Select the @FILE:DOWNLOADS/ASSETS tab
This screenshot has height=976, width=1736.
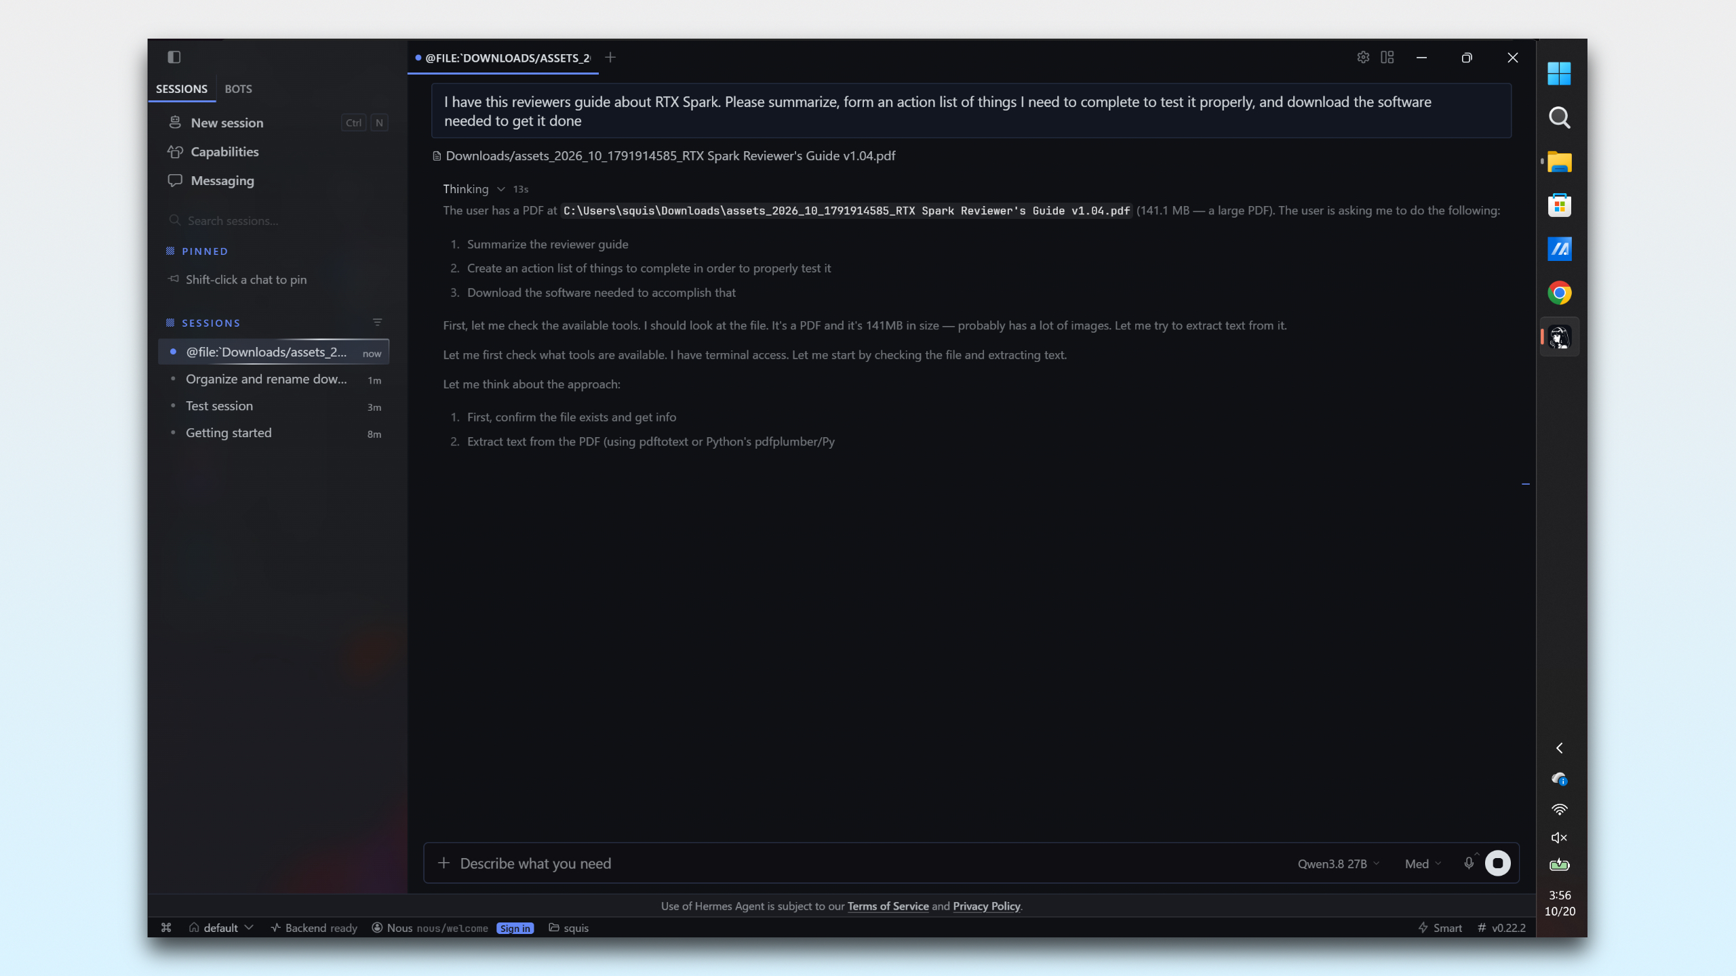coord(503,58)
